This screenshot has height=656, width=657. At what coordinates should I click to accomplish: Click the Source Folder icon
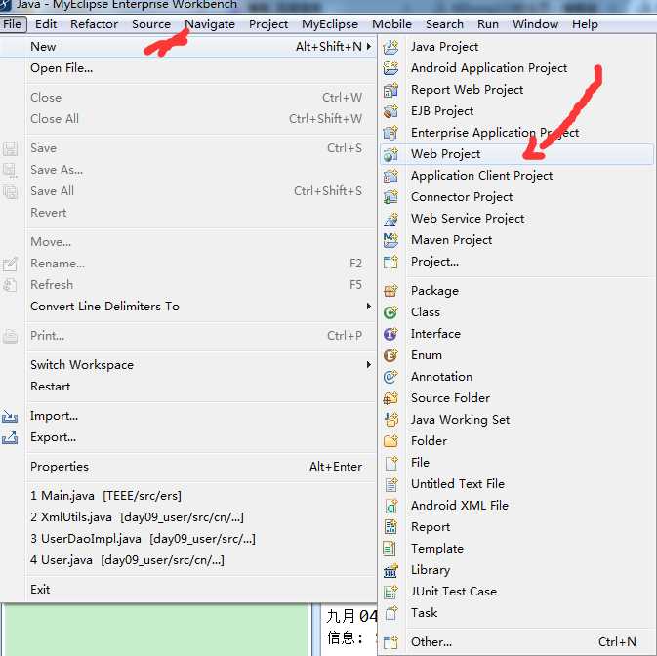point(390,398)
